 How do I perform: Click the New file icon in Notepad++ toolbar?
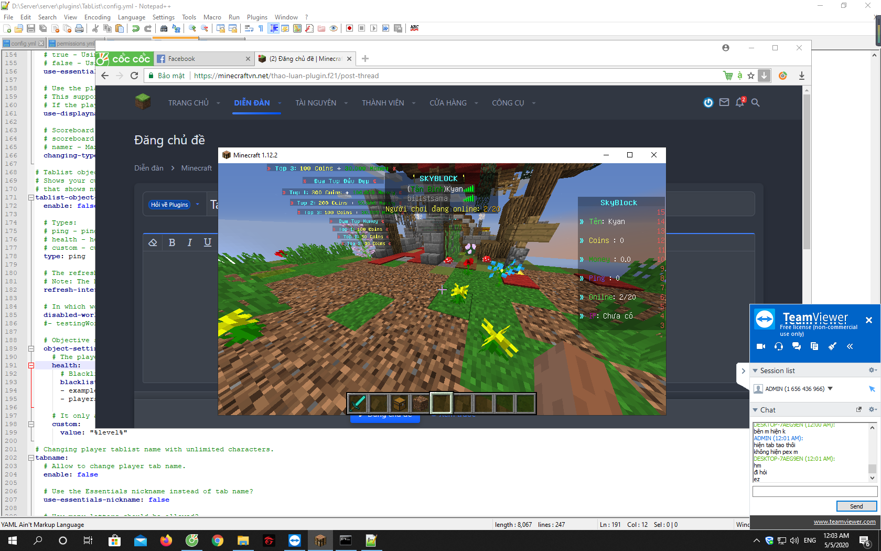point(7,28)
